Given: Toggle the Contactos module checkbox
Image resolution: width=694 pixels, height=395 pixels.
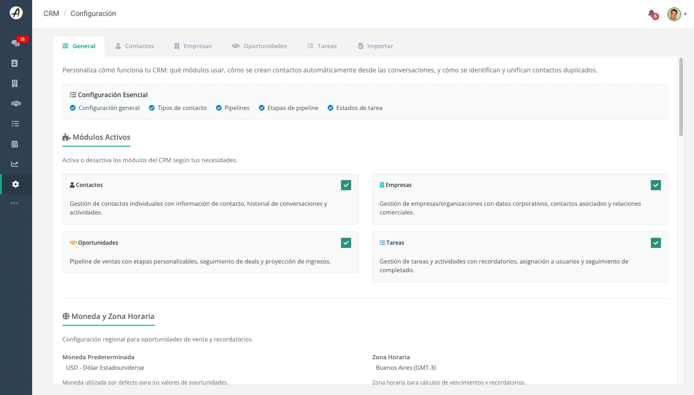Looking at the screenshot, I should [x=346, y=185].
